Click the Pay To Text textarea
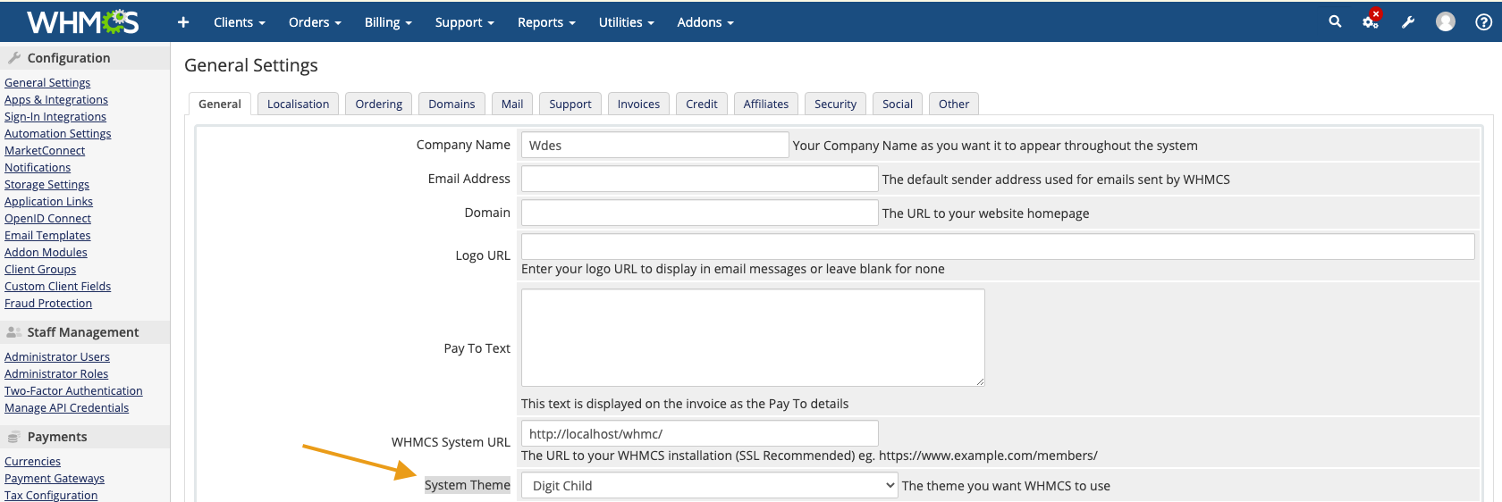Image resolution: width=1502 pixels, height=502 pixels. pos(753,338)
